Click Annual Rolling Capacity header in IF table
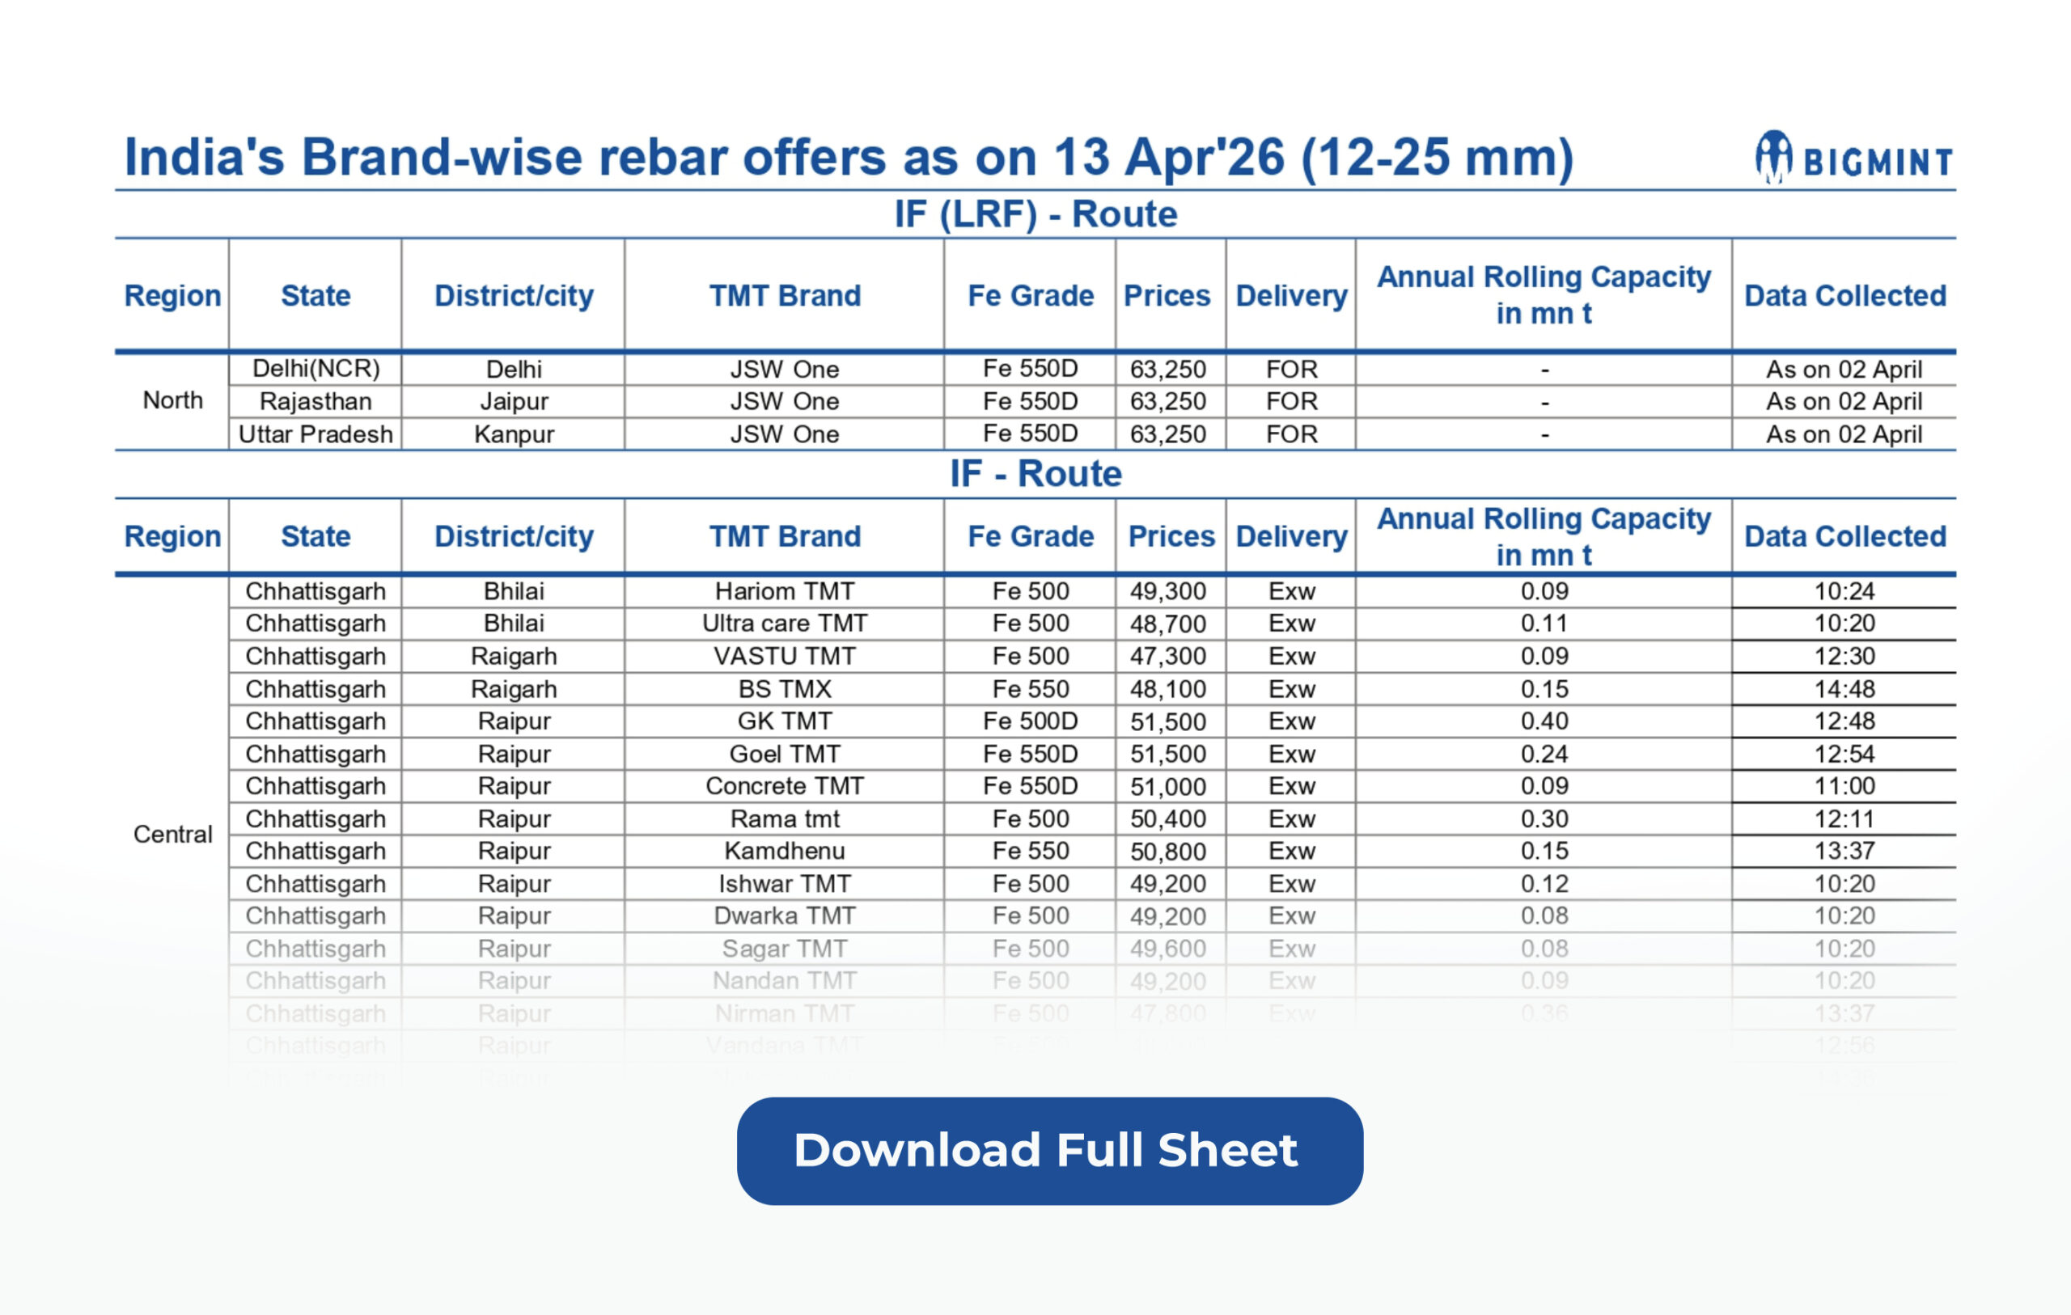This screenshot has height=1315, width=2071. pyautogui.click(x=1543, y=537)
